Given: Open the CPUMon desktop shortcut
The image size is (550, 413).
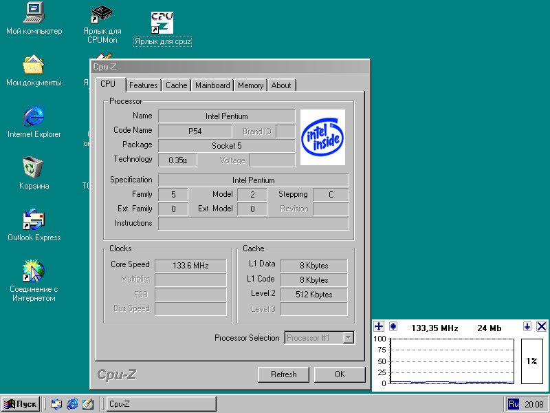Looking at the screenshot, I should (x=102, y=15).
